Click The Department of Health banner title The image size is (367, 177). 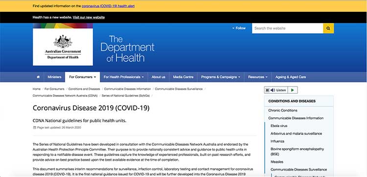click(x=127, y=48)
